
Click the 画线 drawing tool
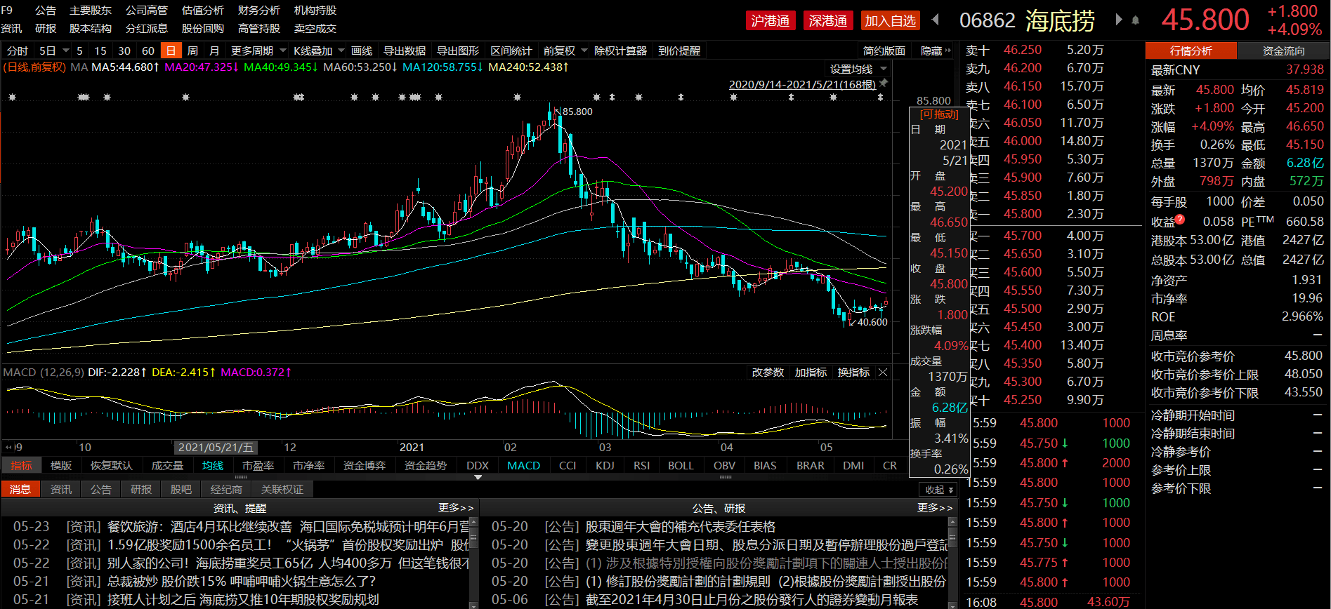362,51
